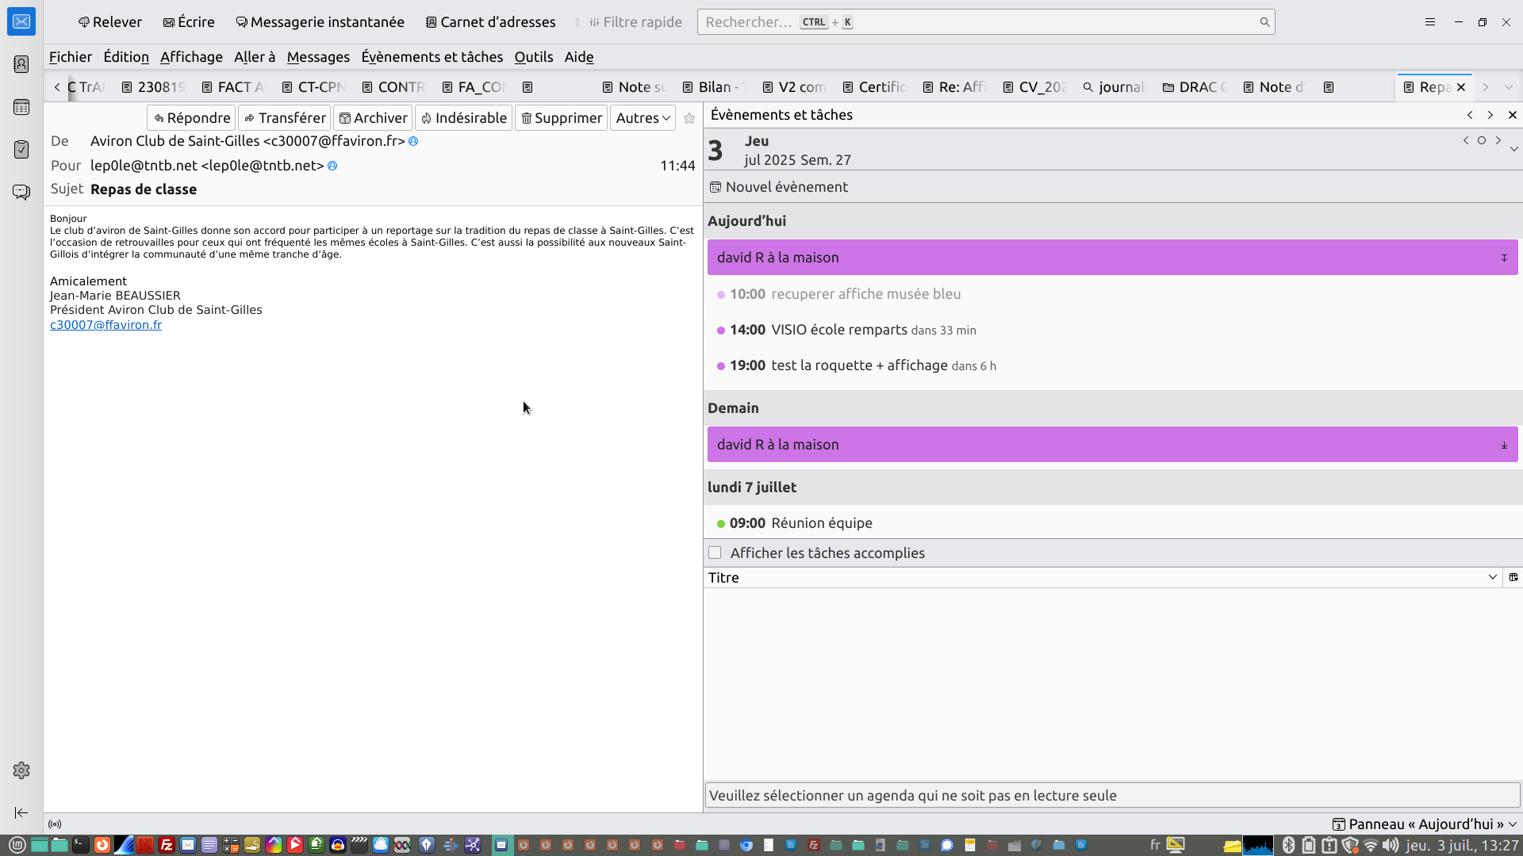
Task: Open the Tasks sidebar icon
Action: (x=21, y=150)
